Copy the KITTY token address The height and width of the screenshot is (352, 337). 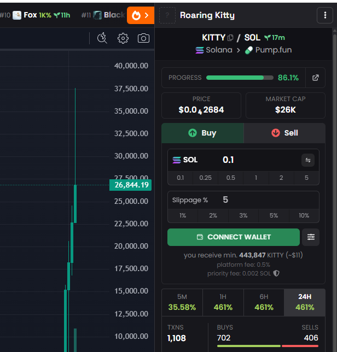[230, 38]
